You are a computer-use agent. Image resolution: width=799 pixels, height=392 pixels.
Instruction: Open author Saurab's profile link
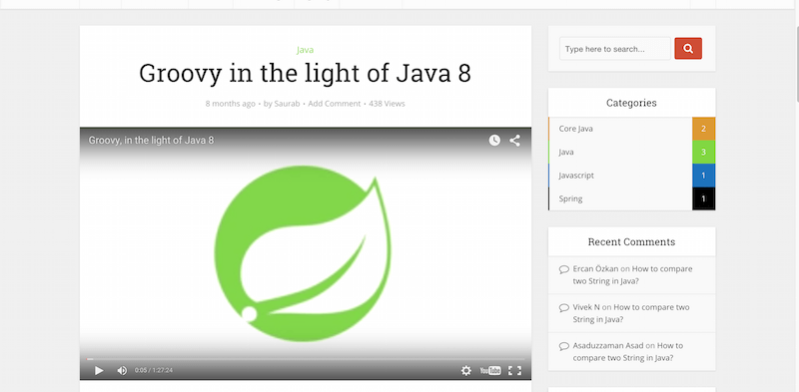coord(287,104)
